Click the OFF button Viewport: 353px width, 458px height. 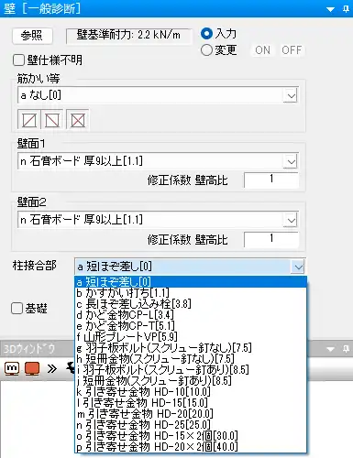point(292,50)
